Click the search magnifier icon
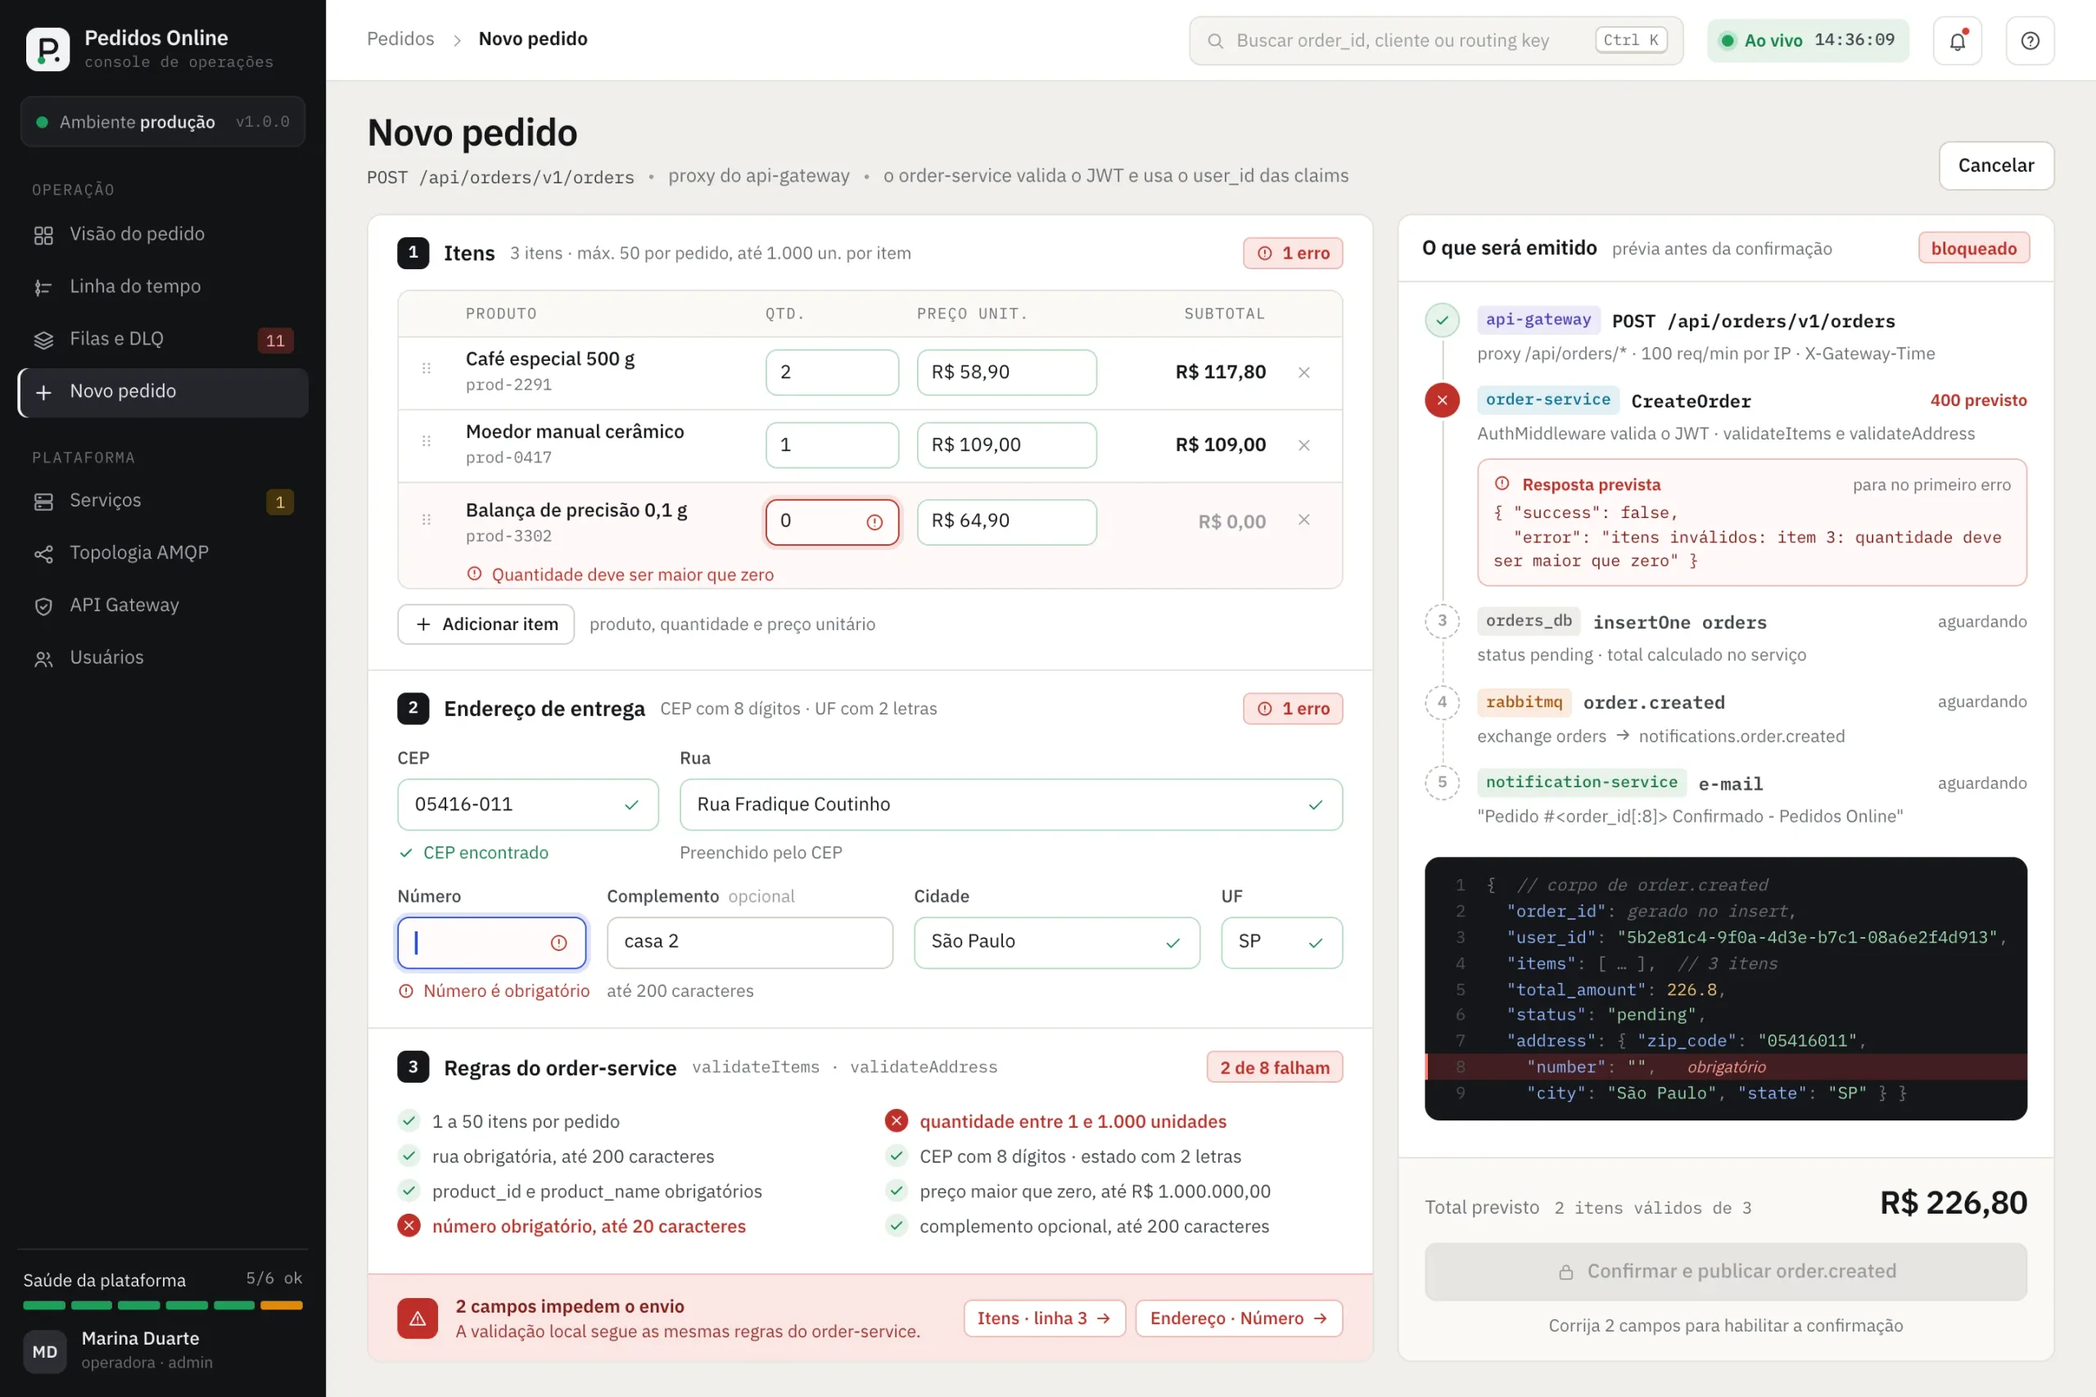 pyautogui.click(x=1215, y=40)
